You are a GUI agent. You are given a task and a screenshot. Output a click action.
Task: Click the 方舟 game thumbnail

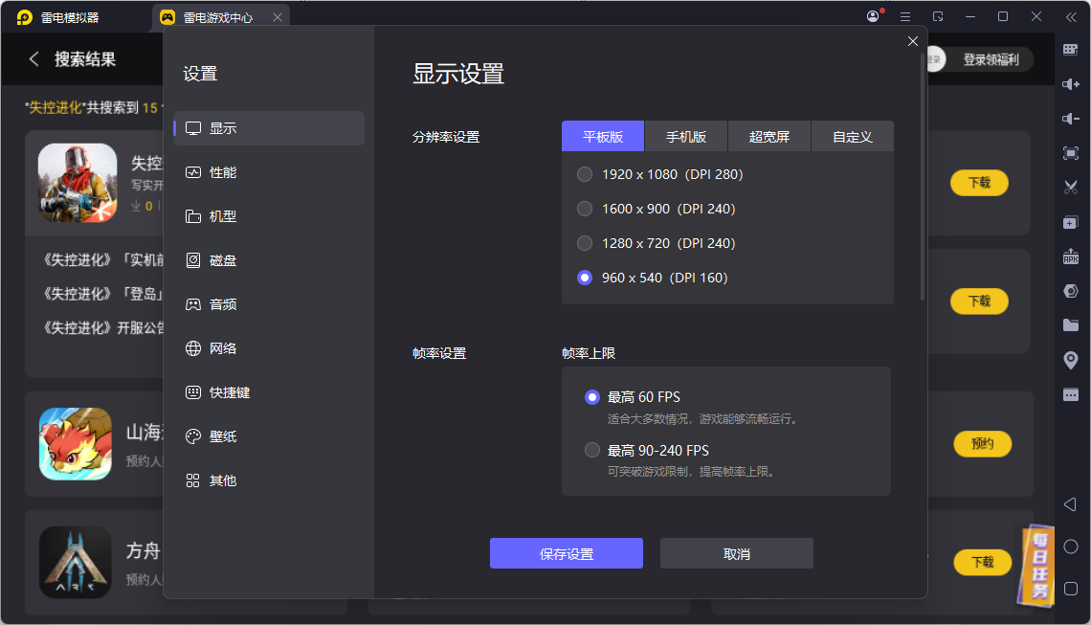(75, 562)
